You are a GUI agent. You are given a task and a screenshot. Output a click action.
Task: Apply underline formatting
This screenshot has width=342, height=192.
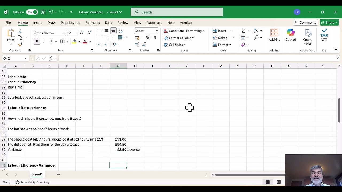[50, 41]
